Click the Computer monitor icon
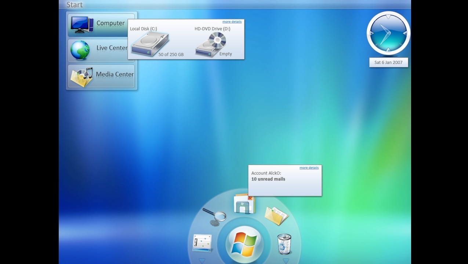 coord(82,25)
